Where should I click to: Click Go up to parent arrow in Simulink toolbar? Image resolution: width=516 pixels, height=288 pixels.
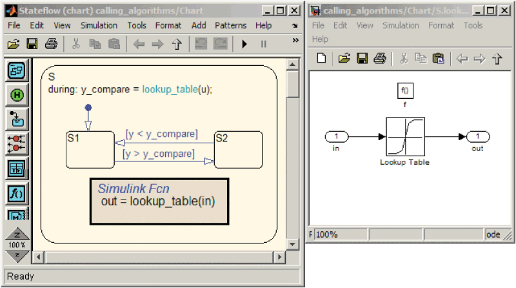(x=497, y=59)
